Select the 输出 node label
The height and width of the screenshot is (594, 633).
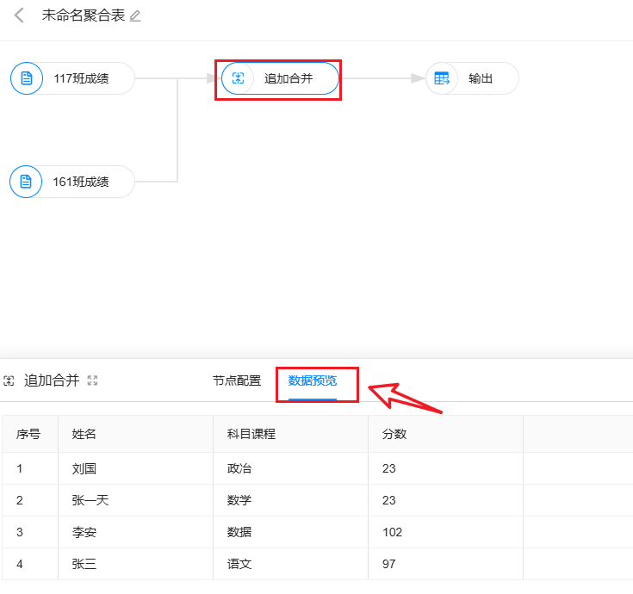(481, 78)
